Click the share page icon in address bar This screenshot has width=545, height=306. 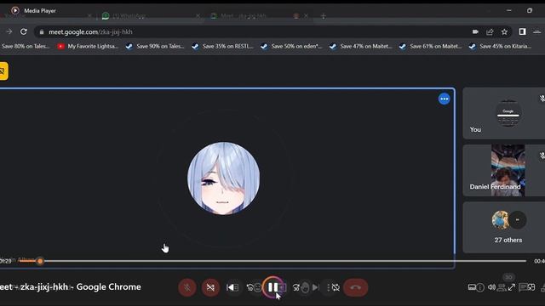point(490,32)
